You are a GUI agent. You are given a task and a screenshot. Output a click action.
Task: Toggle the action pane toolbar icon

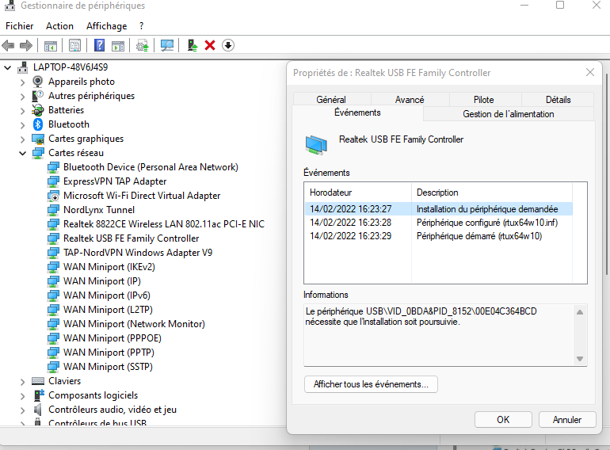click(118, 46)
